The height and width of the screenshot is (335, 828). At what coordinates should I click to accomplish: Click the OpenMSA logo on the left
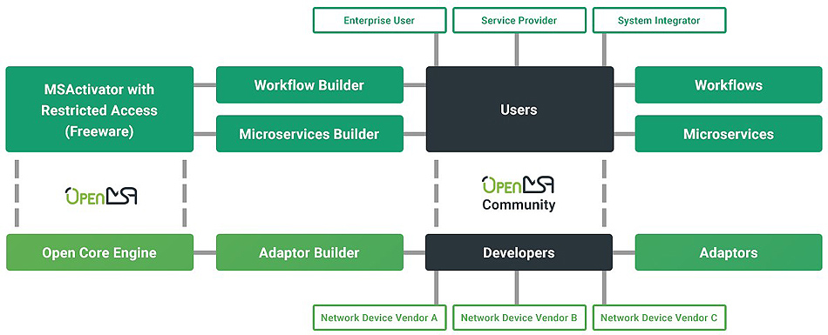click(101, 197)
